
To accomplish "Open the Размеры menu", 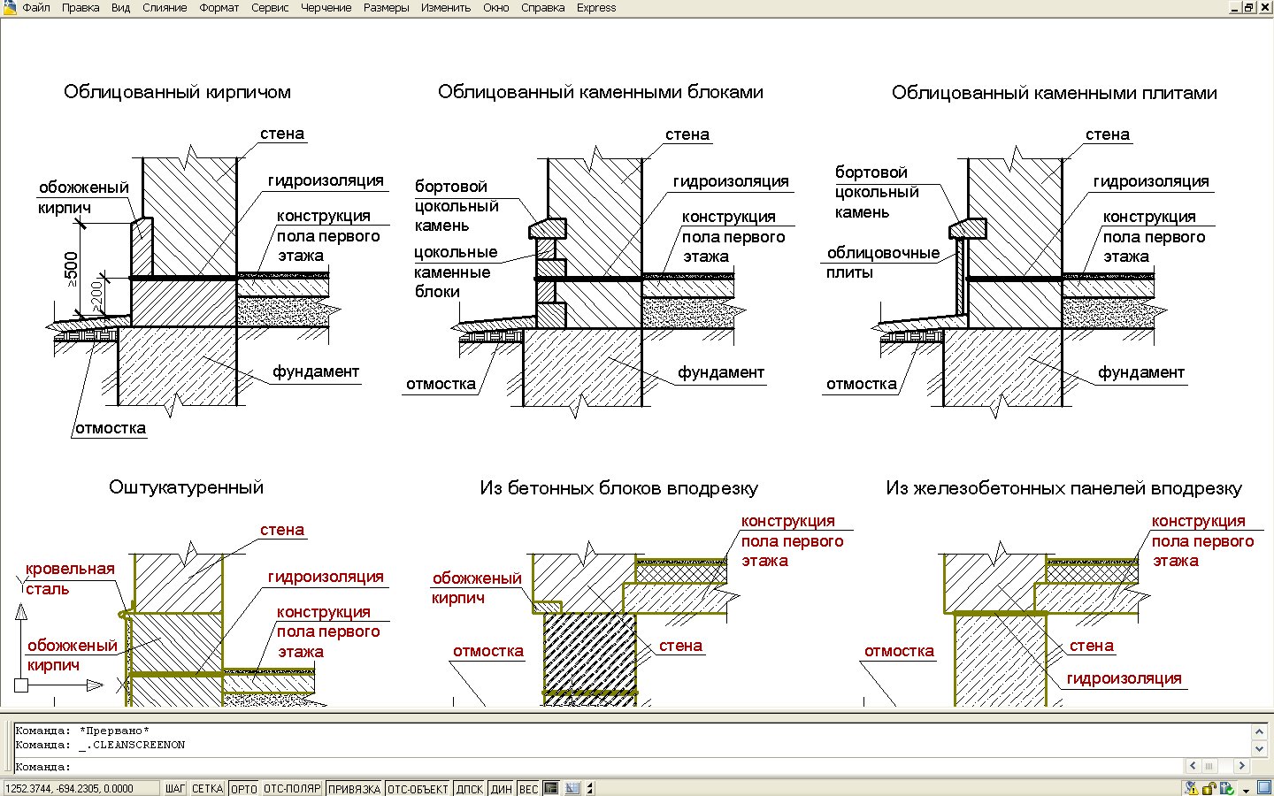I will click(x=386, y=8).
